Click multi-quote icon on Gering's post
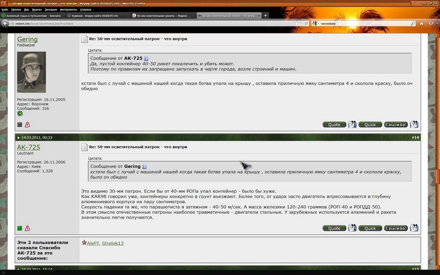The width and height of the screenshot is (440, 275). (x=352, y=124)
